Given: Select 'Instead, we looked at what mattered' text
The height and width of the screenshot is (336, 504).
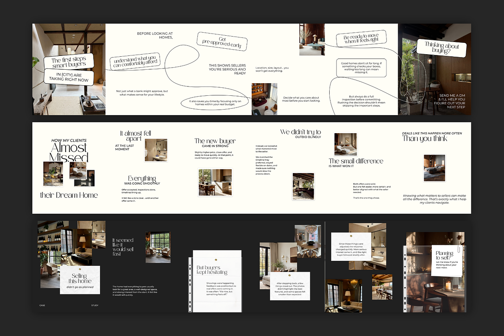Looking at the screenshot, I should 266,149.
